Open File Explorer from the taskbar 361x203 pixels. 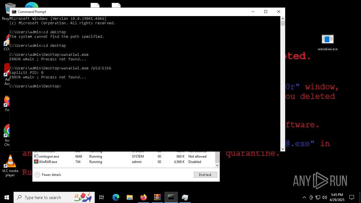(130, 197)
